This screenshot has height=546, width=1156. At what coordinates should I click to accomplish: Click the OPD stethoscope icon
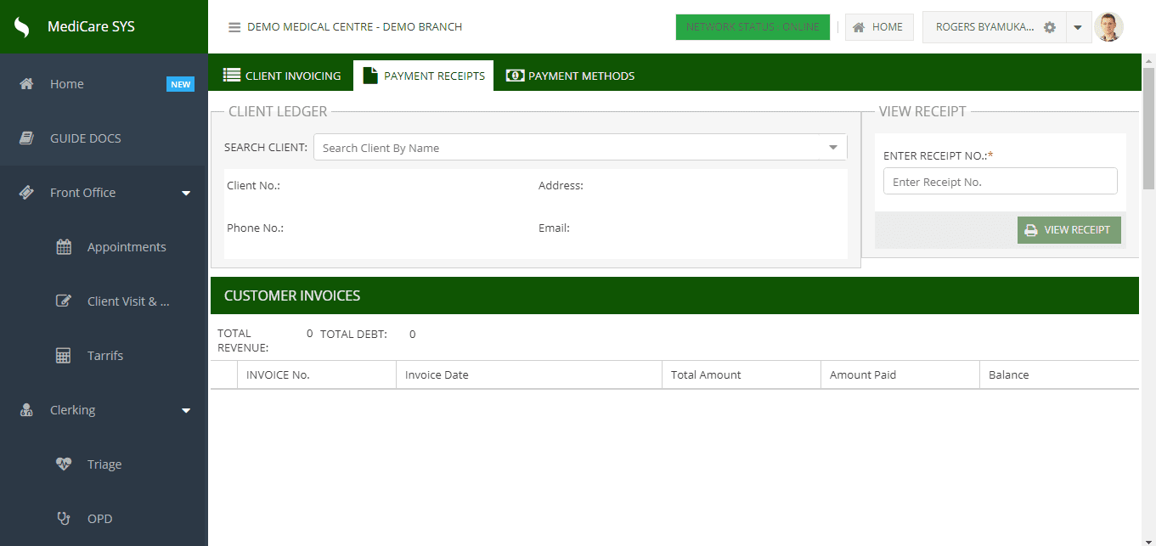pyautogui.click(x=64, y=519)
